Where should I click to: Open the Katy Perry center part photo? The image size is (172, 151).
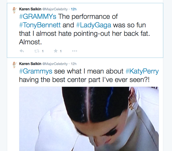(x=89, y=119)
